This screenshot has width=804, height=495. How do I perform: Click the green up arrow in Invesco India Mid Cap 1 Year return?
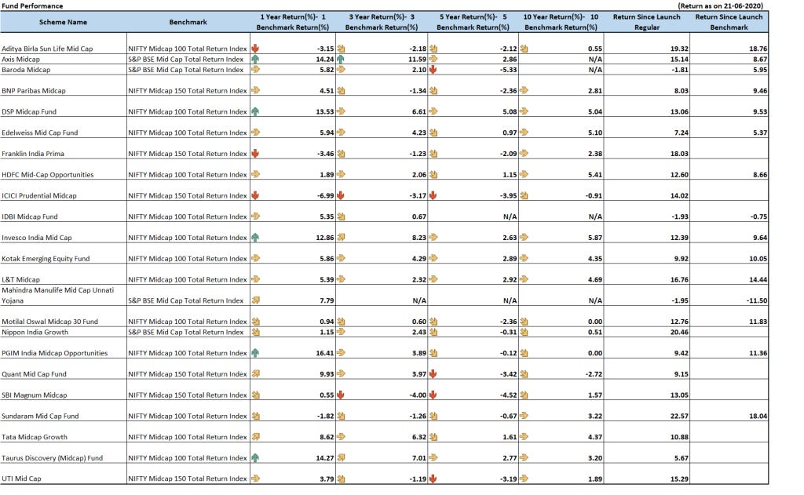pos(255,237)
